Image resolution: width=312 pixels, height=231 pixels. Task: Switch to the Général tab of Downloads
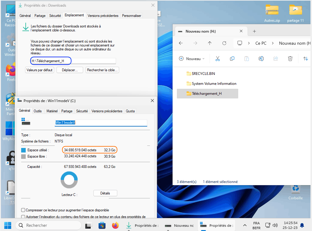[25, 16]
